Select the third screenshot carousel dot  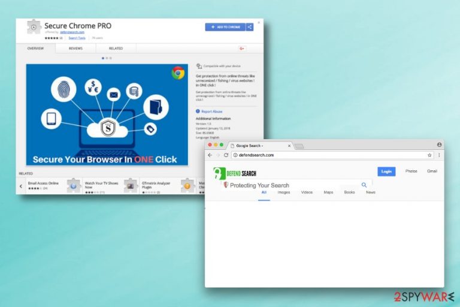(x=111, y=58)
